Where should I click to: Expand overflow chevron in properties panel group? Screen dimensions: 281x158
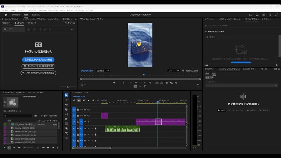(x=279, y=69)
